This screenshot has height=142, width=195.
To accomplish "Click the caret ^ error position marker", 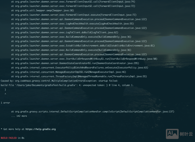I will [x=5, y=94].
